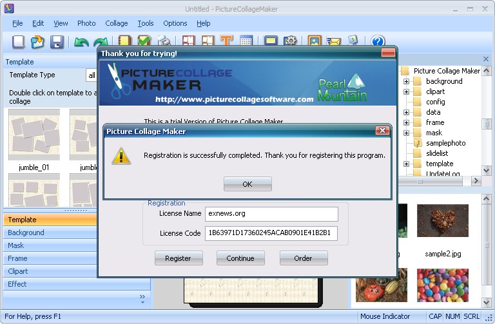
Task: Click the blue Help question mark icon
Action: point(378,41)
